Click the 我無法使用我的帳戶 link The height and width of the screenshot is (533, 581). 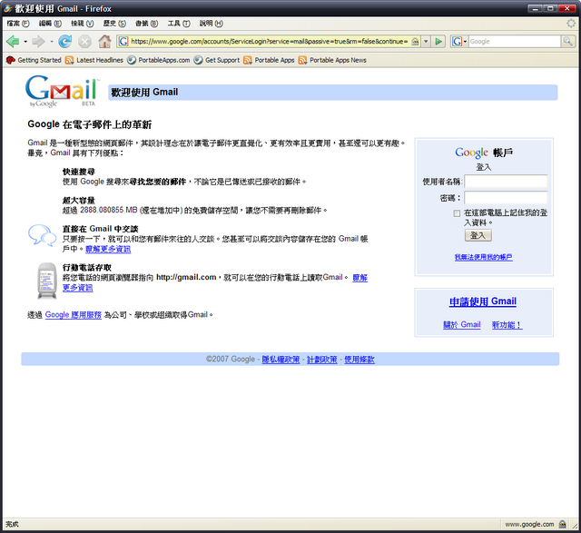(484, 257)
